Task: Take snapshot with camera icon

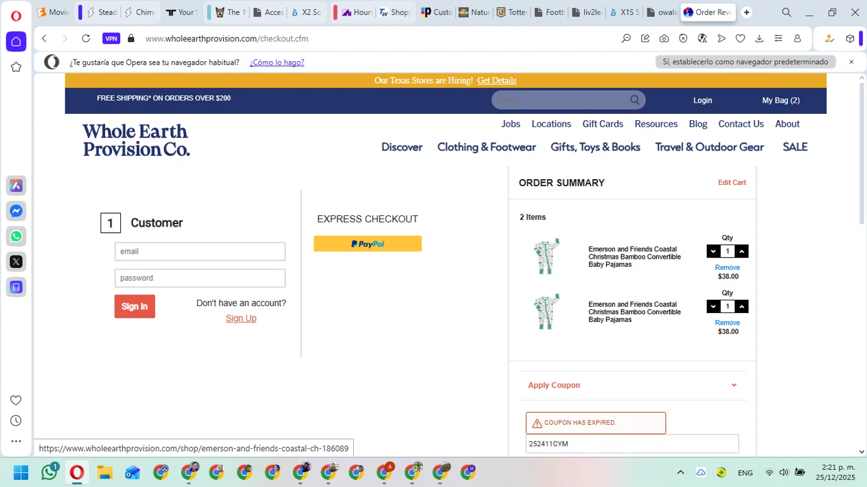Action: coord(664,39)
